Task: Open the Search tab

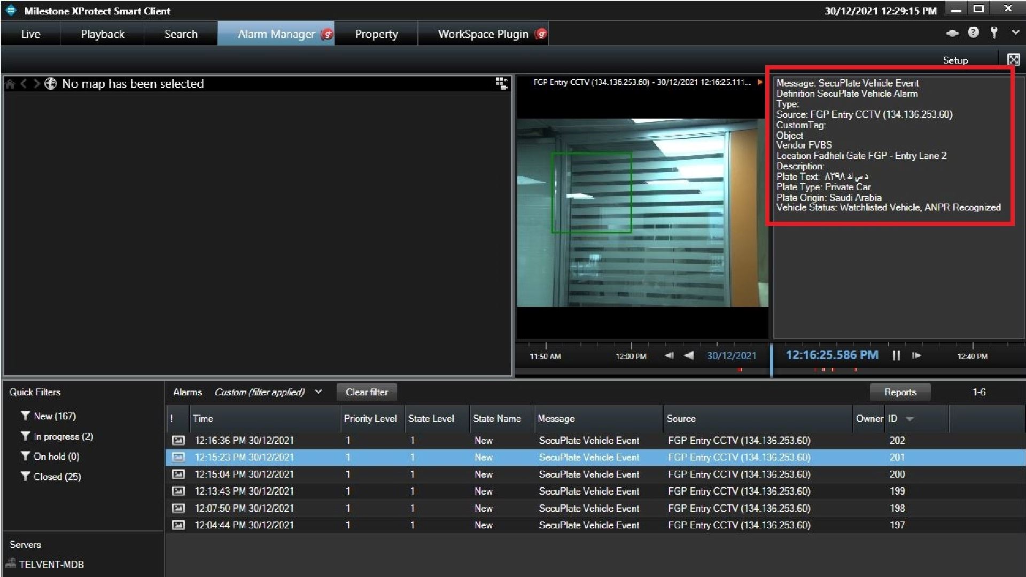Action: coord(181,34)
